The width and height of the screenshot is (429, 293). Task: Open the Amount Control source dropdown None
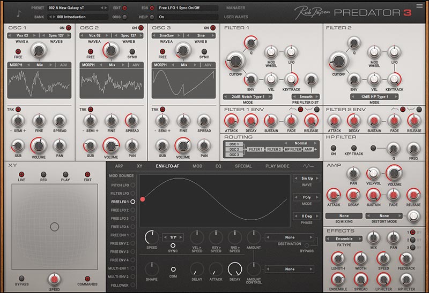point(290,269)
